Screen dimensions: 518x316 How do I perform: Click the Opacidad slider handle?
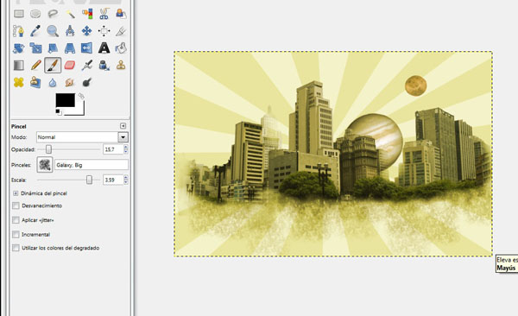48,149
